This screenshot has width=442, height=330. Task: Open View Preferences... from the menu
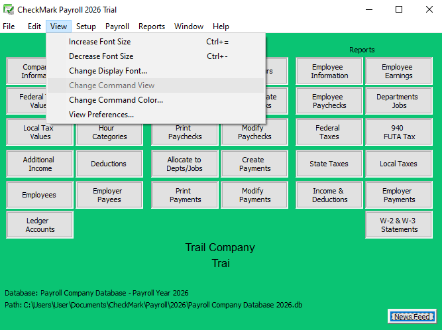click(x=156, y=115)
